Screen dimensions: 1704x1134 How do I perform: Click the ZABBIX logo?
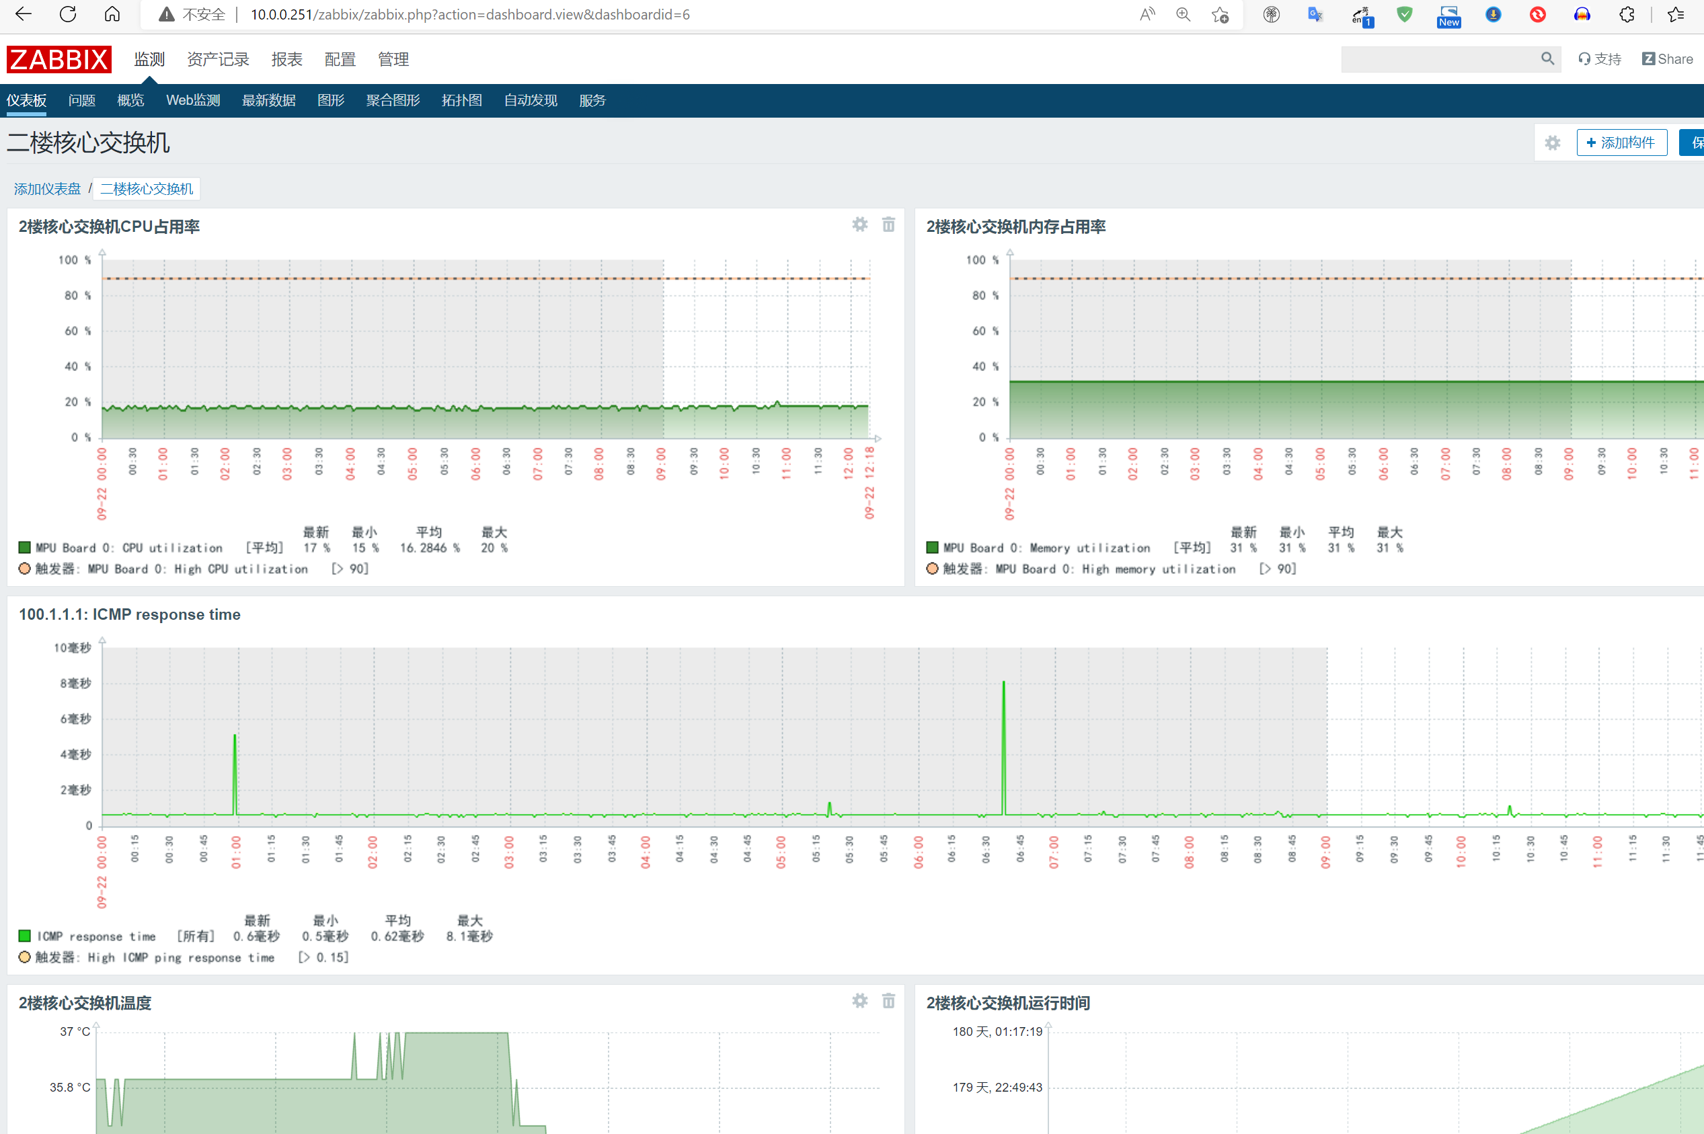point(59,59)
